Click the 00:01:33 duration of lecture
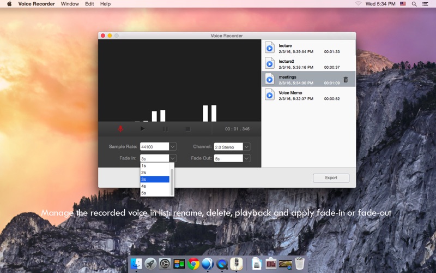This screenshot has width=436, height=273. (332, 51)
